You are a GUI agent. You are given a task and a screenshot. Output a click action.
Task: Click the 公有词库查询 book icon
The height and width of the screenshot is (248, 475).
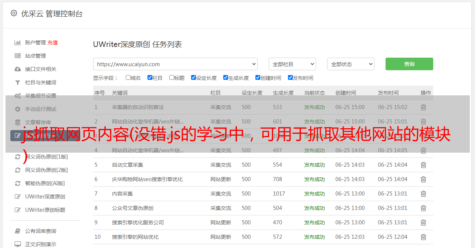pos(17,231)
